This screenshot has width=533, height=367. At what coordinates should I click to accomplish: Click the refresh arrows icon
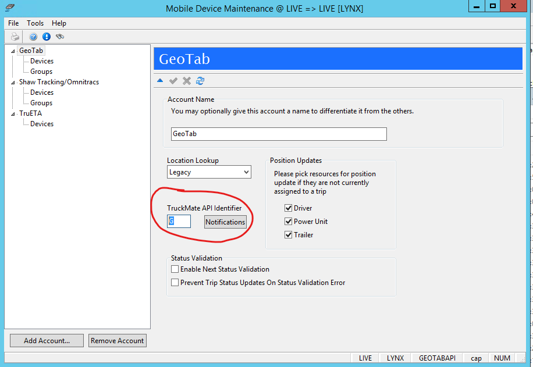point(200,80)
